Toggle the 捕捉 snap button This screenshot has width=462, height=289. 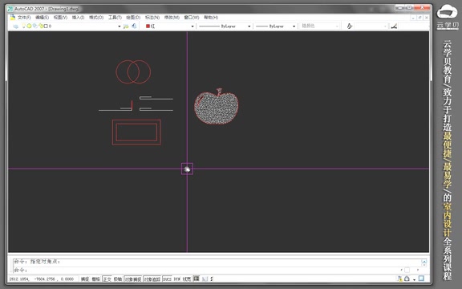click(85, 279)
